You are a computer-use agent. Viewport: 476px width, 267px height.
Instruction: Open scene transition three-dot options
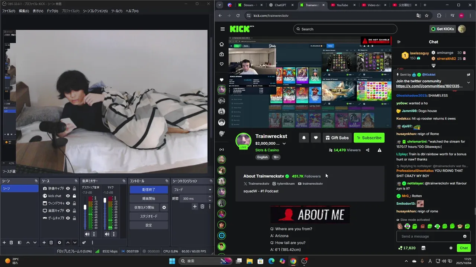point(209,207)
